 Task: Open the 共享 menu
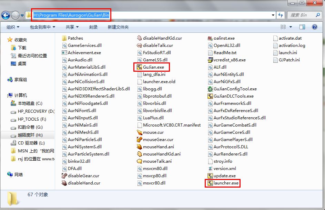tap(72, 27)
